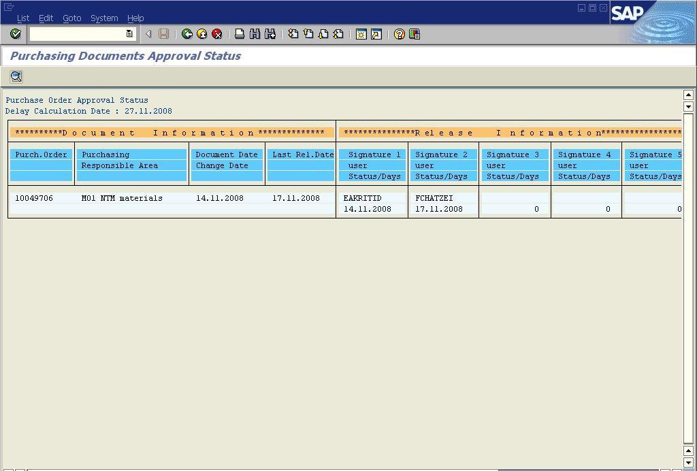The image size is (697, 471).
Task: Click the Document Information orange banner
Action: [172, 133]
